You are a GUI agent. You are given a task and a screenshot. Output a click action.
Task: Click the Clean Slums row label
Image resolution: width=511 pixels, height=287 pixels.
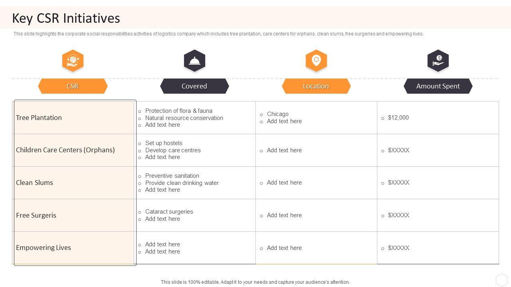[35, 183]
